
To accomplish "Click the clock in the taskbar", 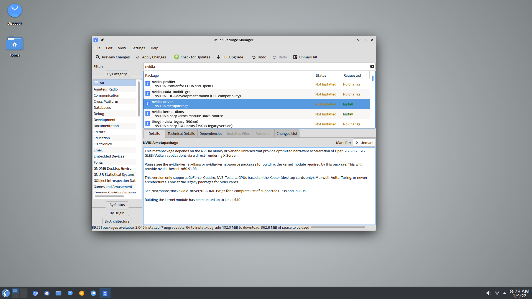I will point(520,293).
